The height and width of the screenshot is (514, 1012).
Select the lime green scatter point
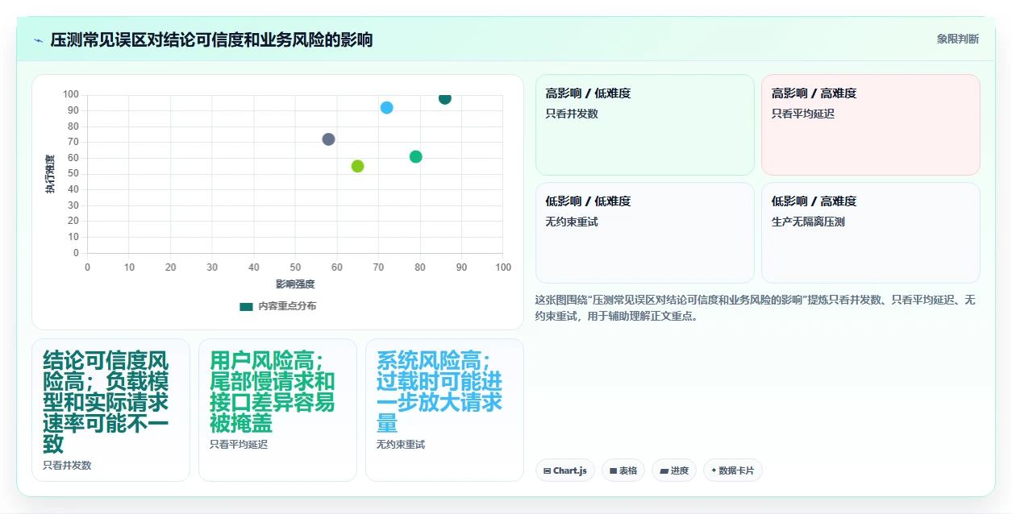358,166
